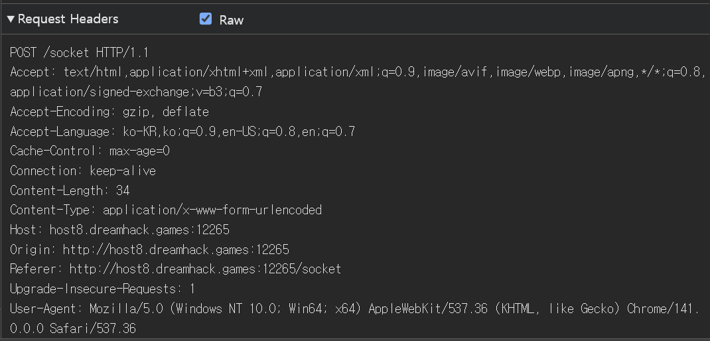Click the Accept-Language header line
The width and height of the screenshot is (710, 341).
point(182,132)
